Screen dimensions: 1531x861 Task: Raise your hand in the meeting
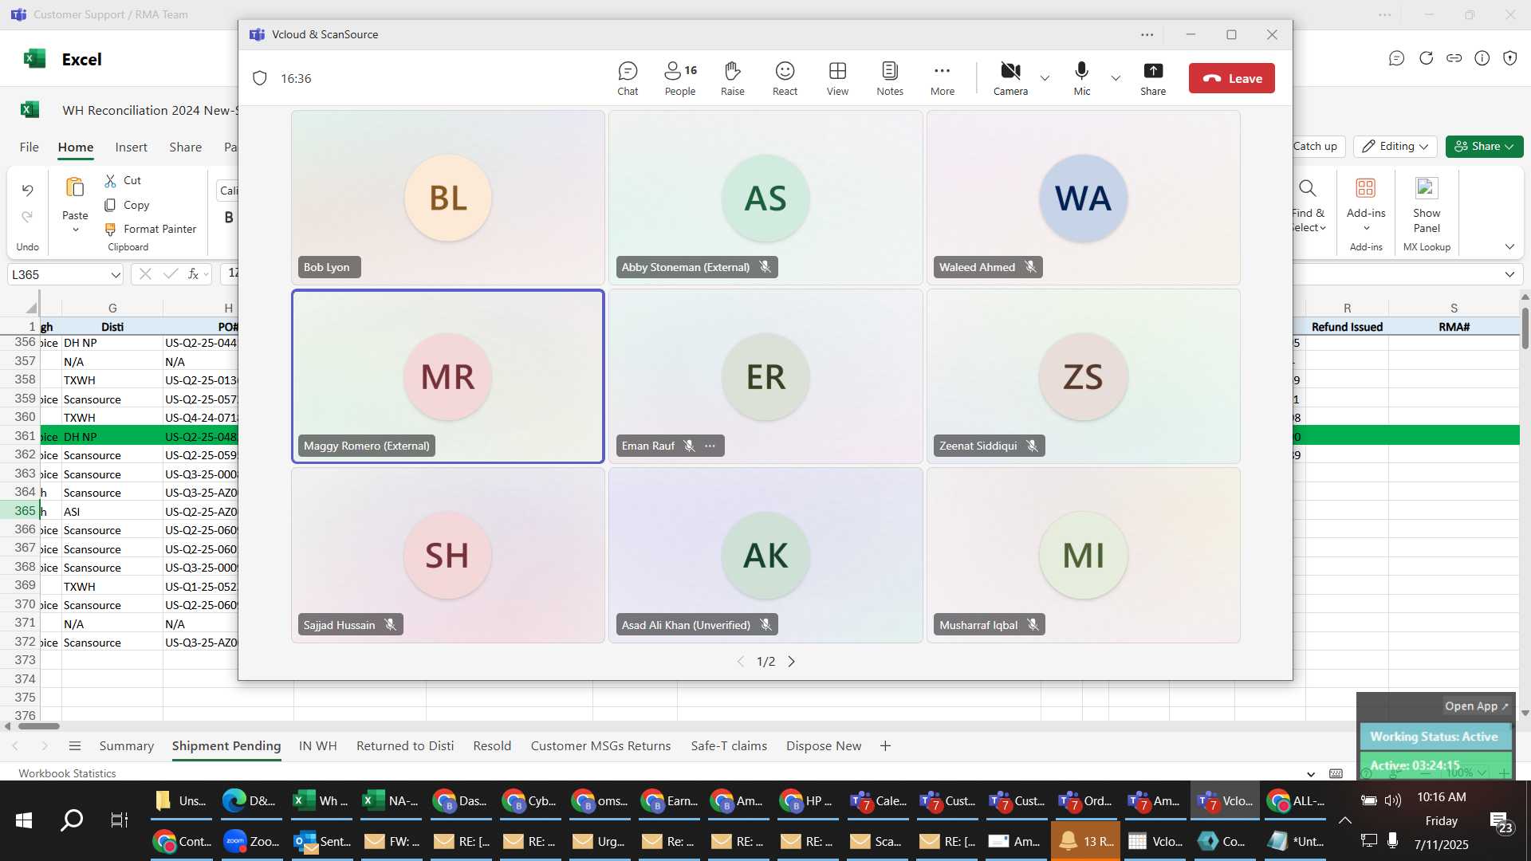click(x=732, y=79)
